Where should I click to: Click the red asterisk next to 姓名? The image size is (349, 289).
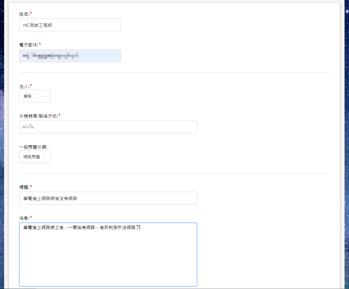coord(31,13)
